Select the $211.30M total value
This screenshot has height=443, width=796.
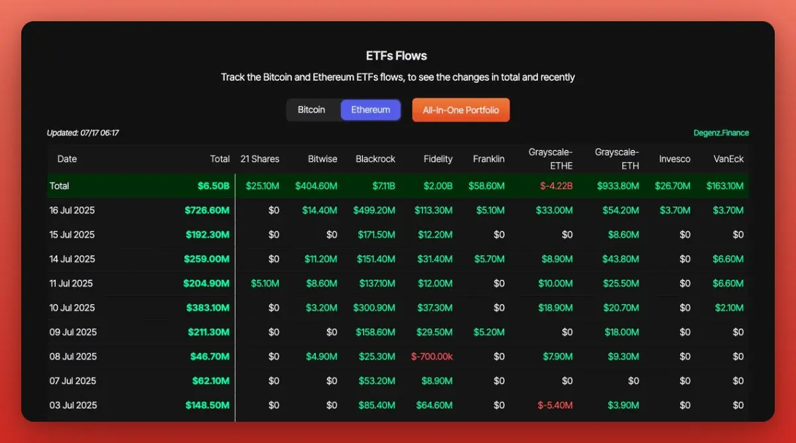click(208, 332)
